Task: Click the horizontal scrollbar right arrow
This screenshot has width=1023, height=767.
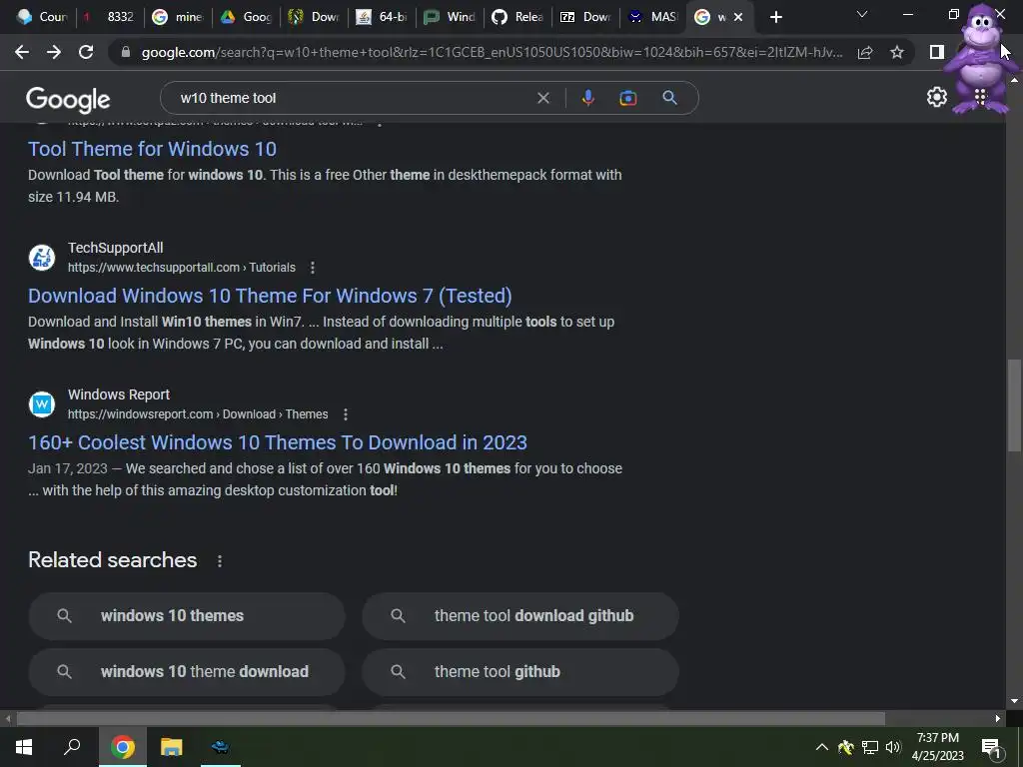Action: (998, 719)
